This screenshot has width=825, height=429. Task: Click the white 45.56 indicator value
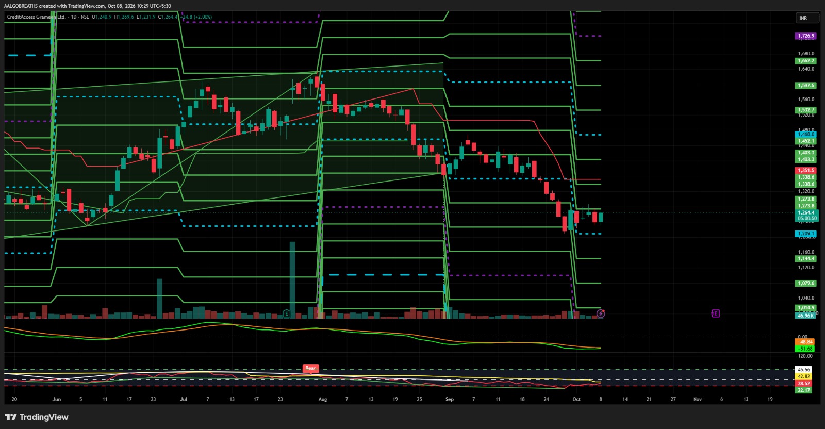click(804, 370)
